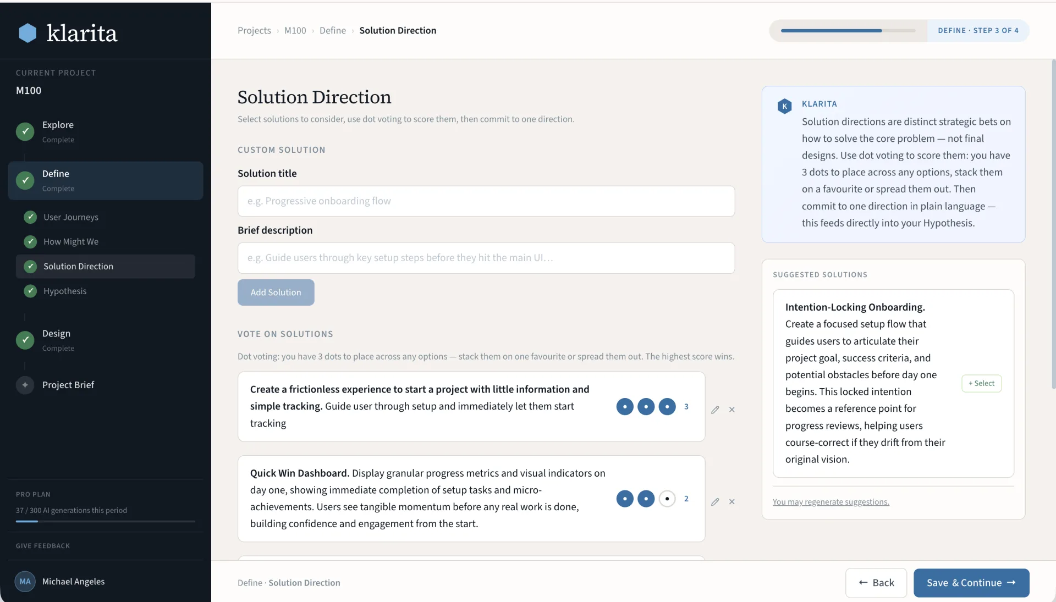Toggle first vote dot on frictionless experience solution
The image size is (1056, 602).
[x=625, y=407]
